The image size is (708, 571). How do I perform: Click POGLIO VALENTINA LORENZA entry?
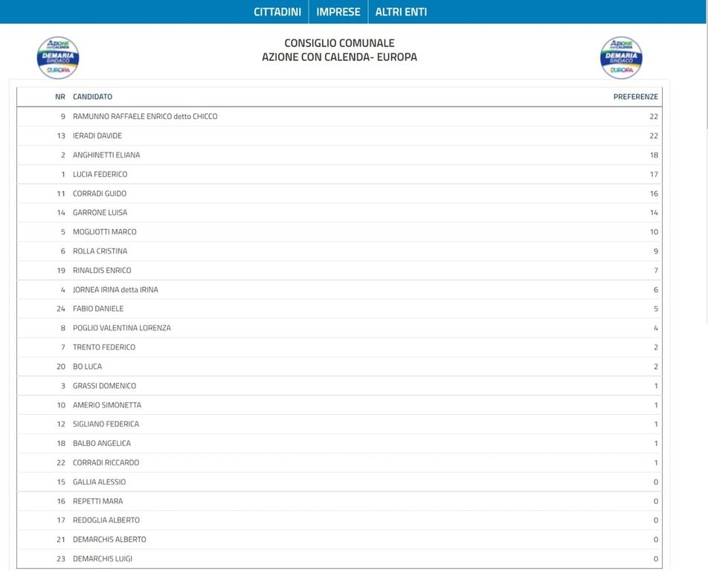tap(122, 328)
